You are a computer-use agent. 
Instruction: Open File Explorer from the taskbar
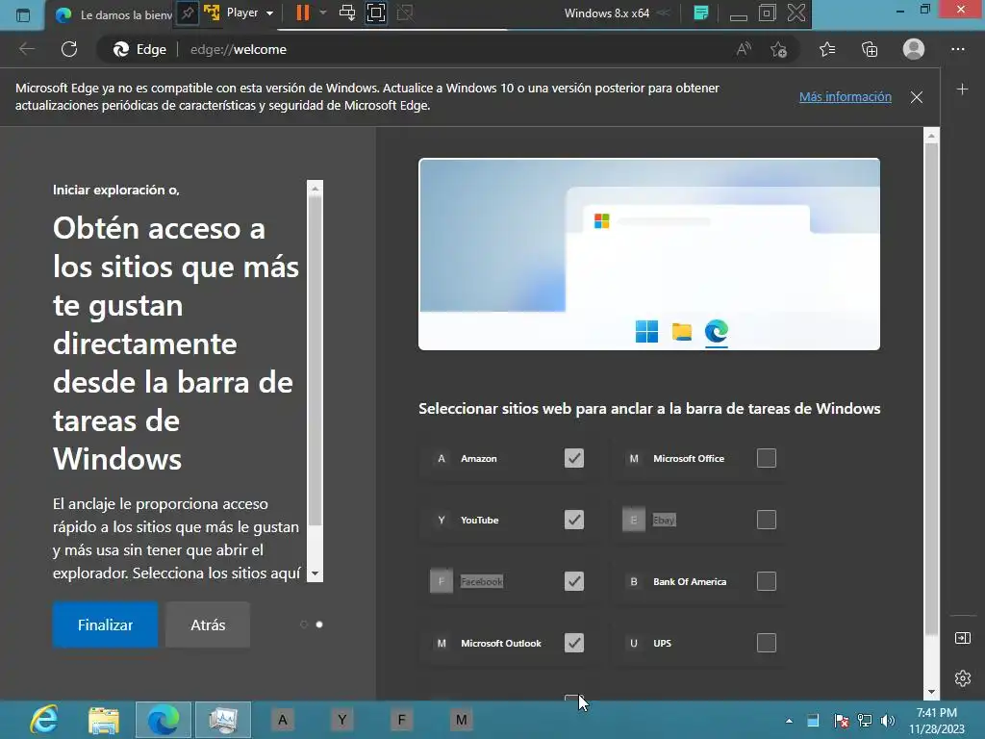104,720
